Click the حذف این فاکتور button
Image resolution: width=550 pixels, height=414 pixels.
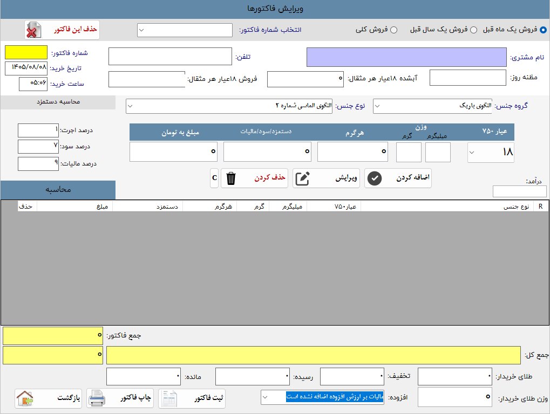coord(62,30)
